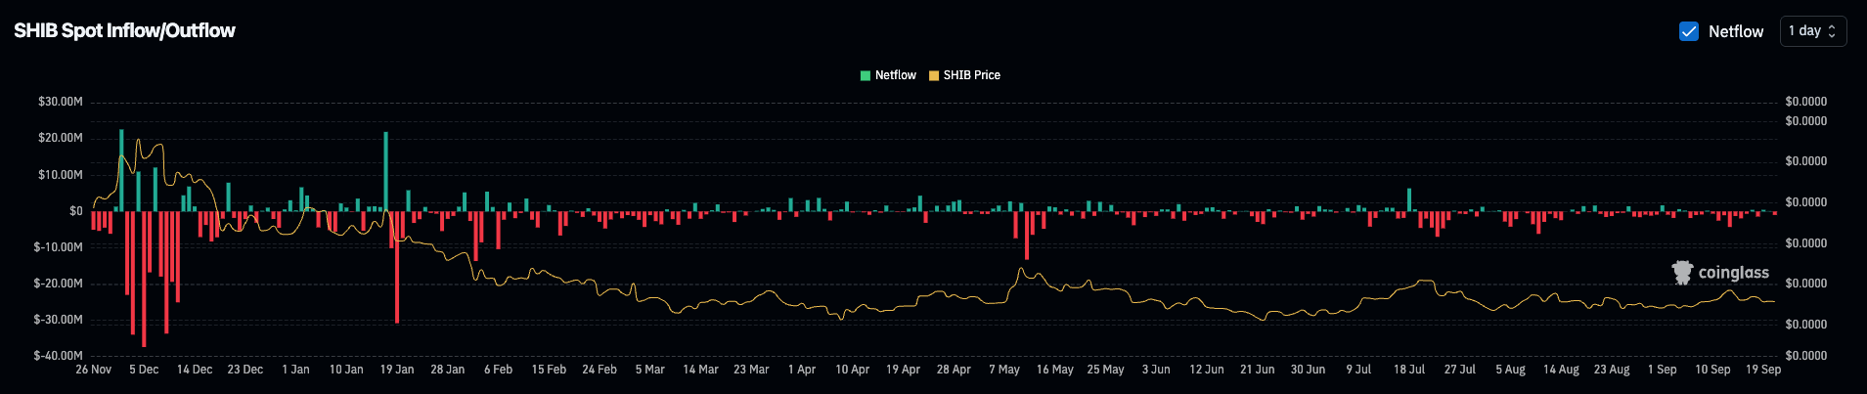
Task: Select the 23 Mar date label
Action: click(x=751, y=370)
